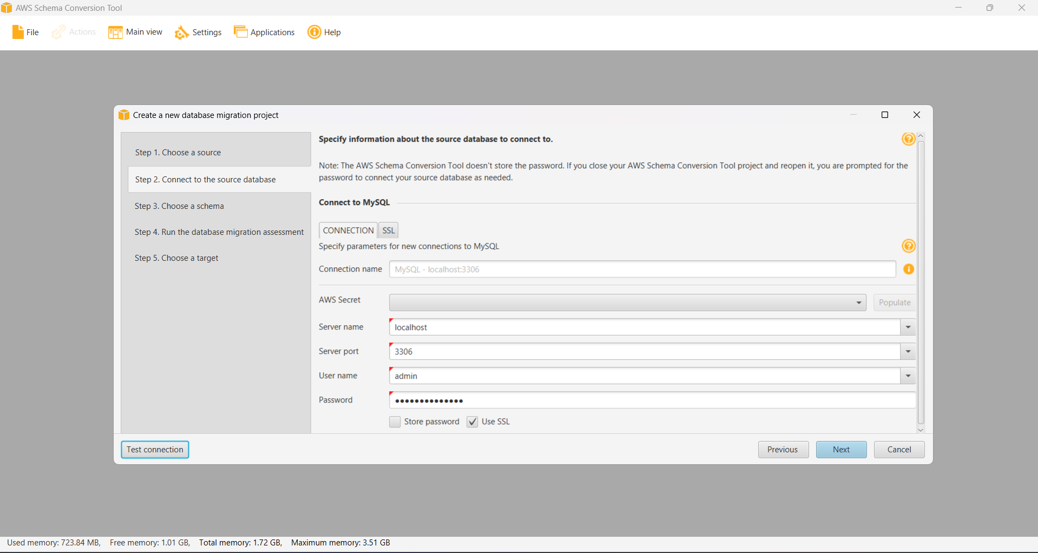Select the Main view icon
The height and width of the screenshot is (553, 1038).
[115, 32]
